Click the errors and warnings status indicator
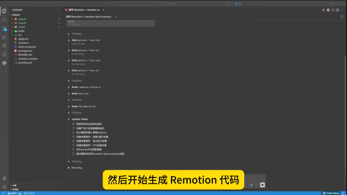The height and width of the screenshot is (195, 347). click(x=29, y=193)
